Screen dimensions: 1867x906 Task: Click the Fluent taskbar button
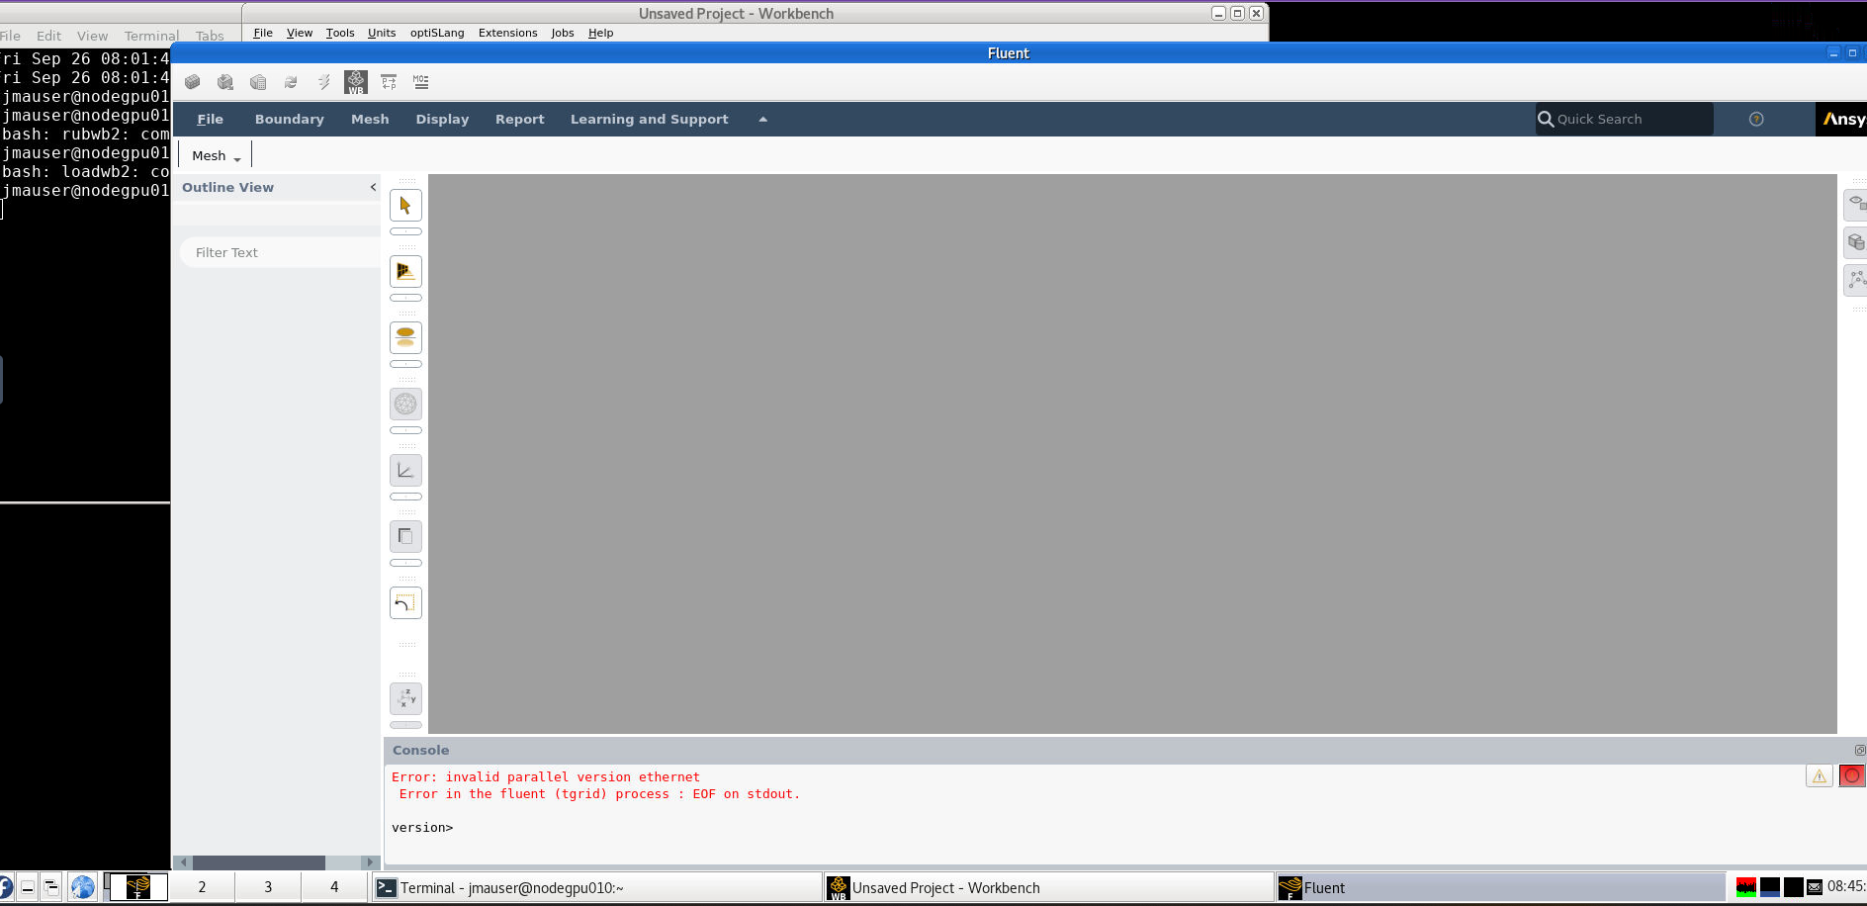[1501, 887]
